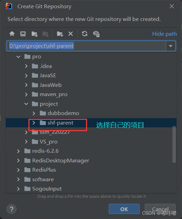This screenshot has width=182, height=219.
Task: Open the help question mark button
Action: (x=11, y=209)
